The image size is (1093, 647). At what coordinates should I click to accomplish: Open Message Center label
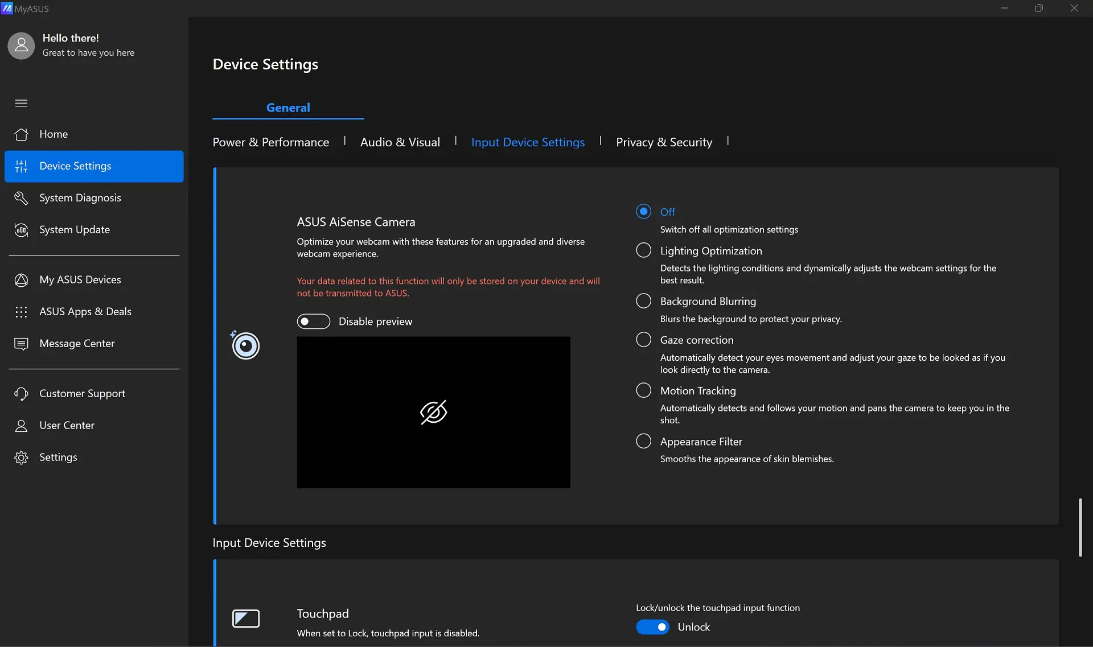click(77, 344)
